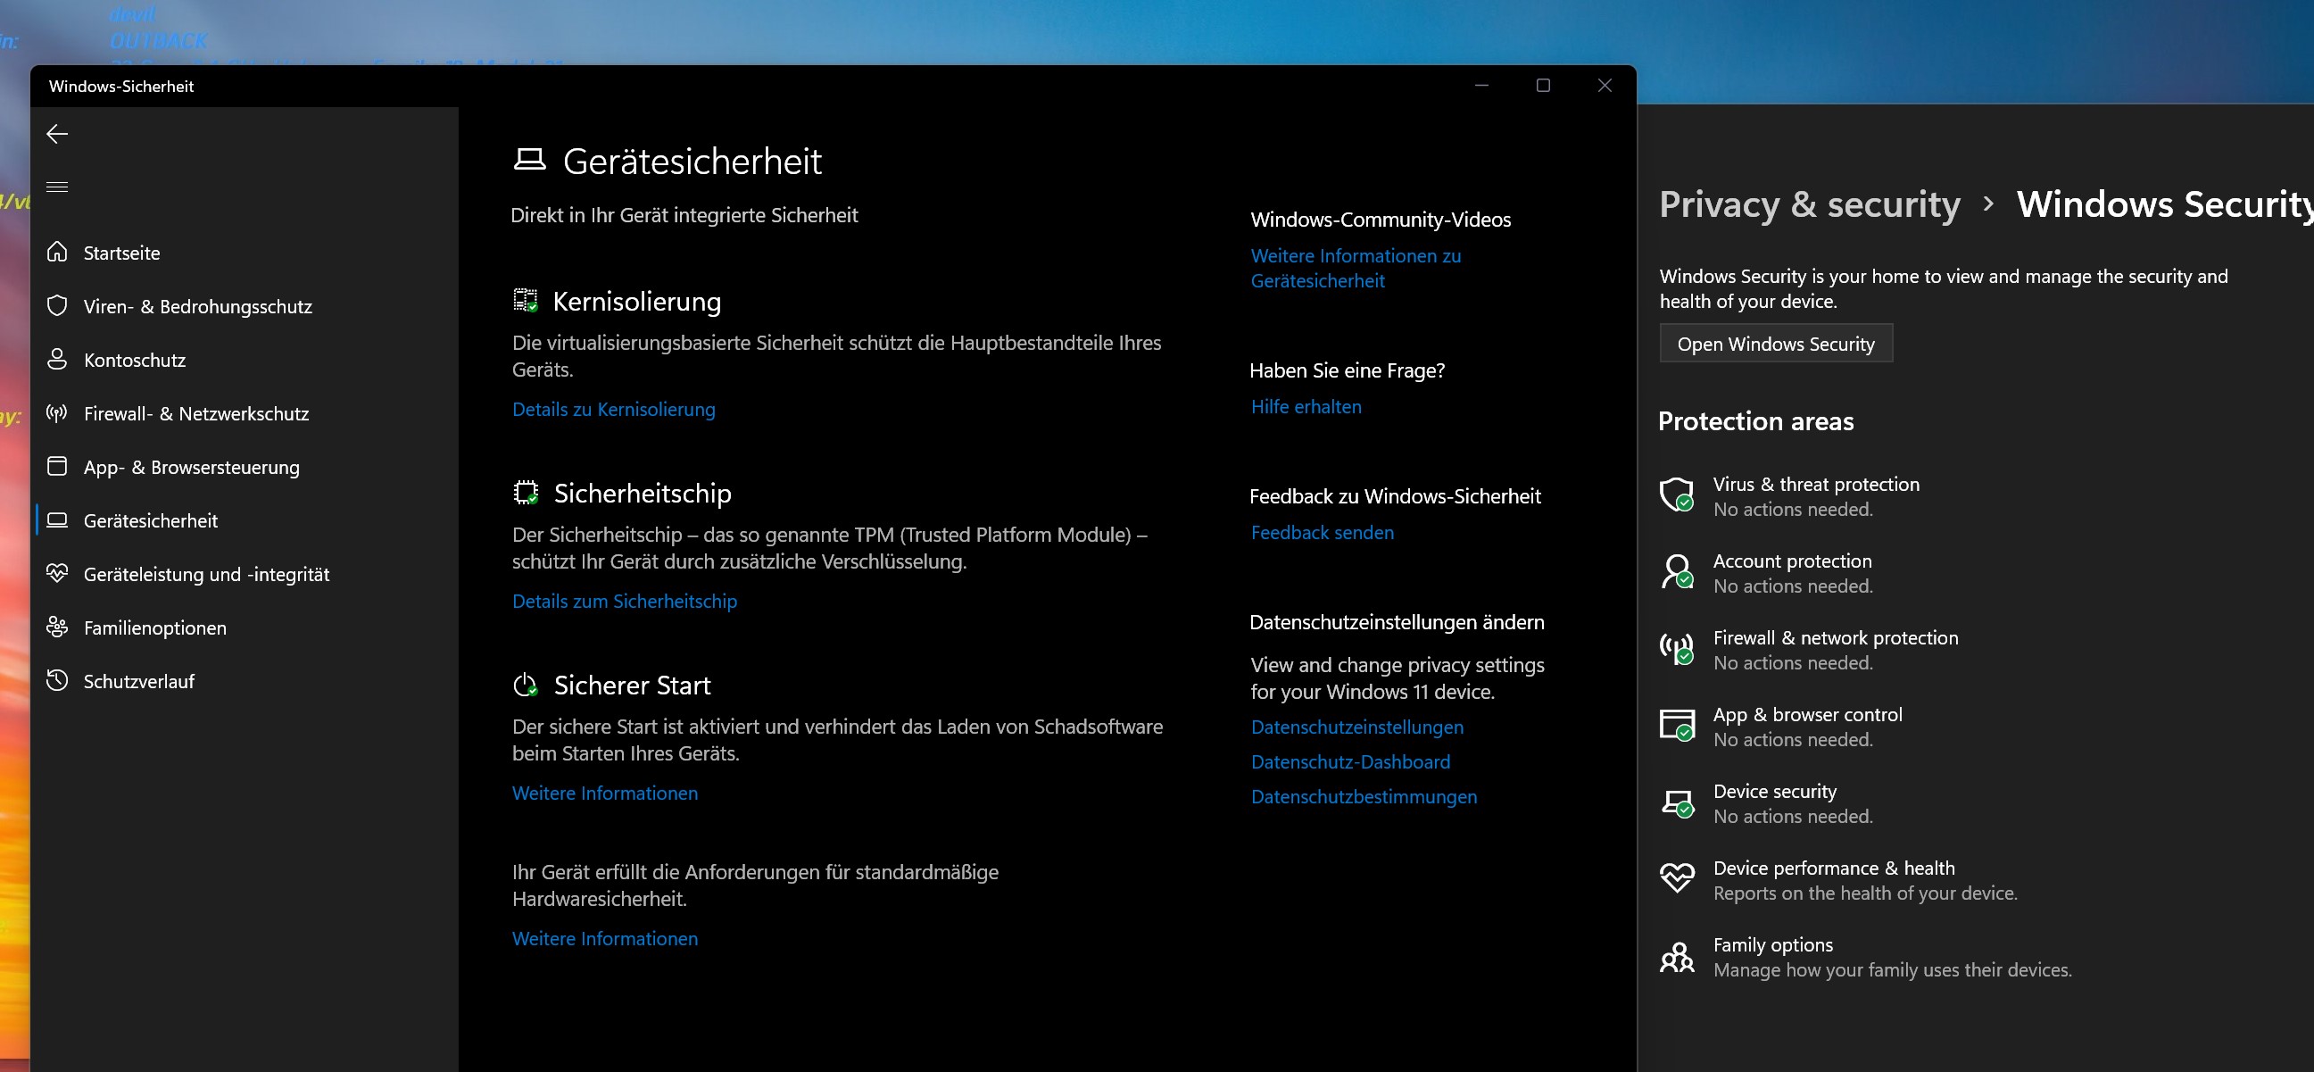This screenshot has height=1072, width=2314.
Task: Open Details zum Sicherheitschip link
Action: coord(625,600)
